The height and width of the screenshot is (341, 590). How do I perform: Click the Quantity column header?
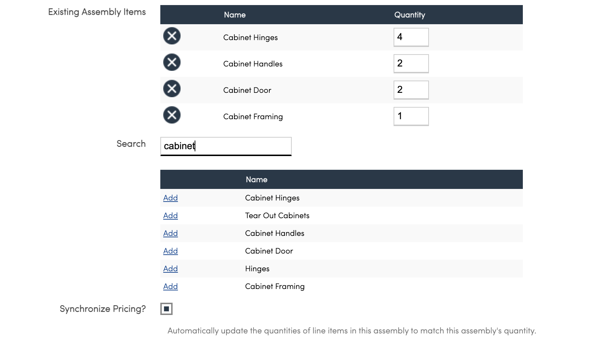point(409,15)
